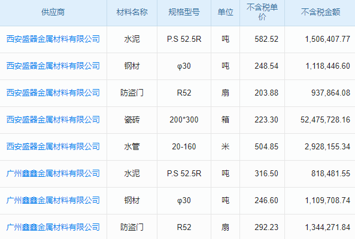Select 钢材 cell in the 248.54 row
The height and width of the screenshot is (239, 355).
click(x=132, y=66)
